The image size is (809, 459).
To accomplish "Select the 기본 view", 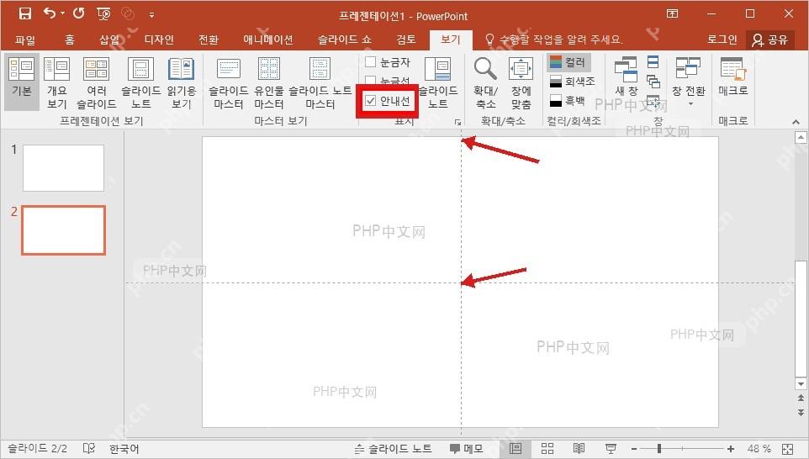I will pyautogui.click(x=22, y=82).
